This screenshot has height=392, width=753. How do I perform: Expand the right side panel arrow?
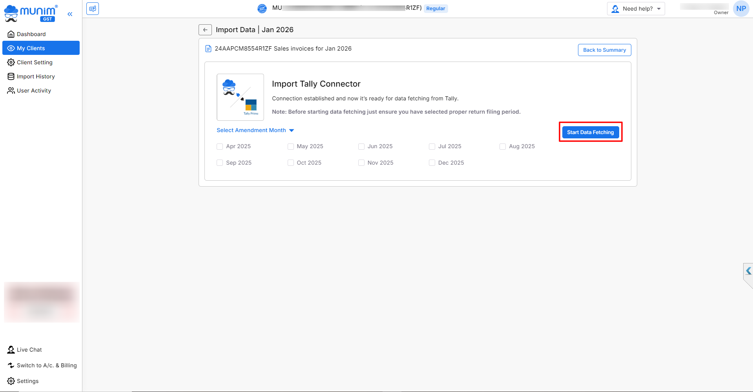coord(748,271)
